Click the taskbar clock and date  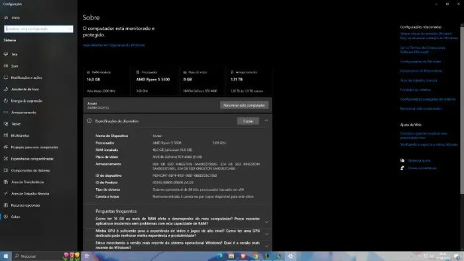pyautogui.click(x=443, y=256)
